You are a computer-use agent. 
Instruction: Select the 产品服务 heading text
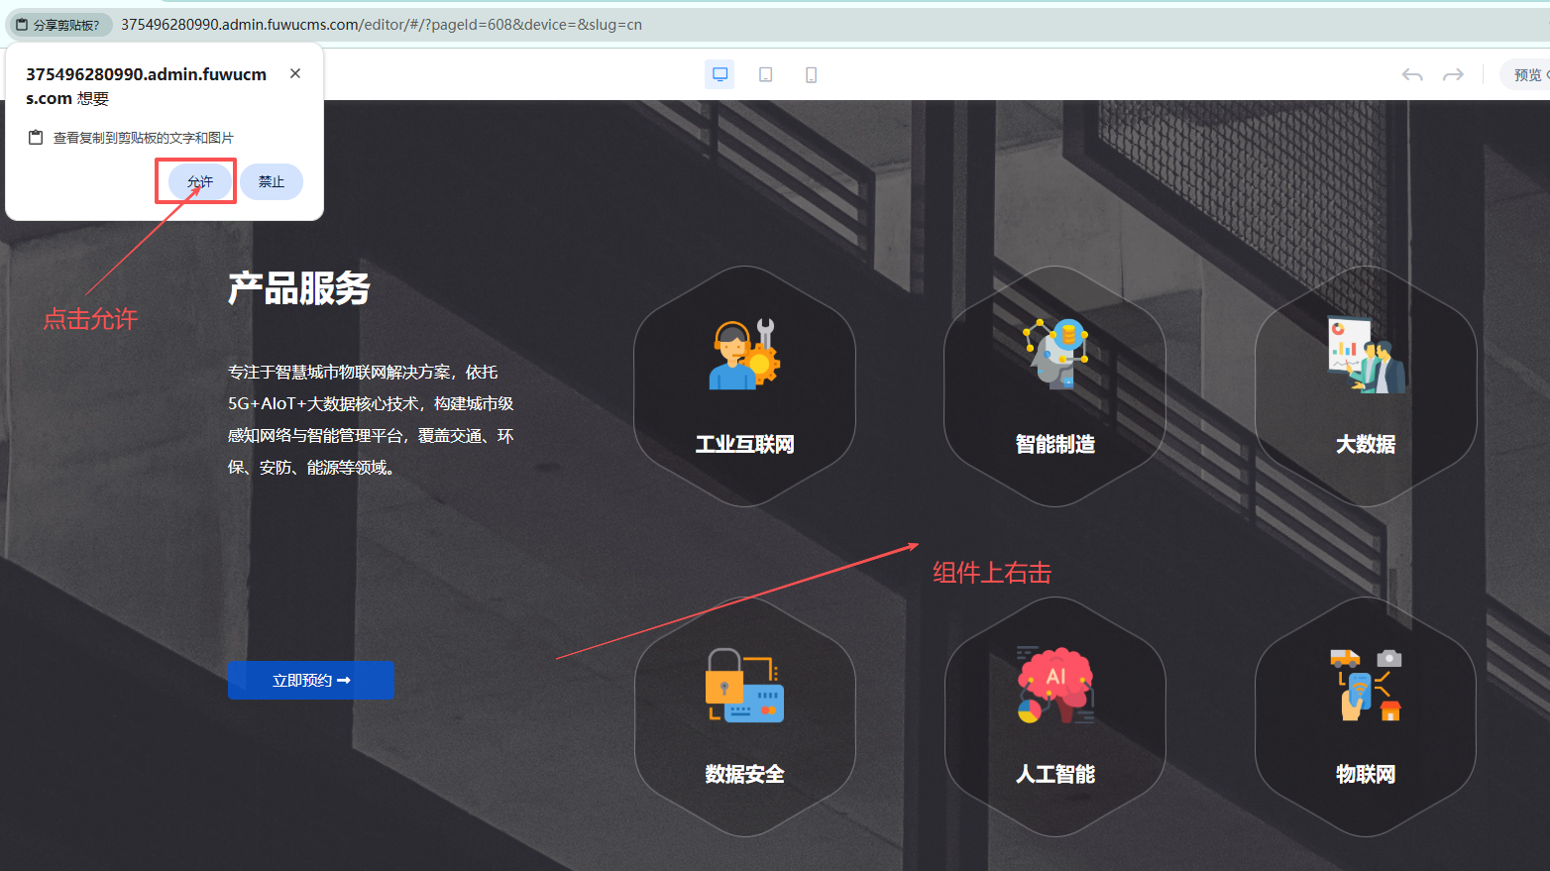coord(298,288)
